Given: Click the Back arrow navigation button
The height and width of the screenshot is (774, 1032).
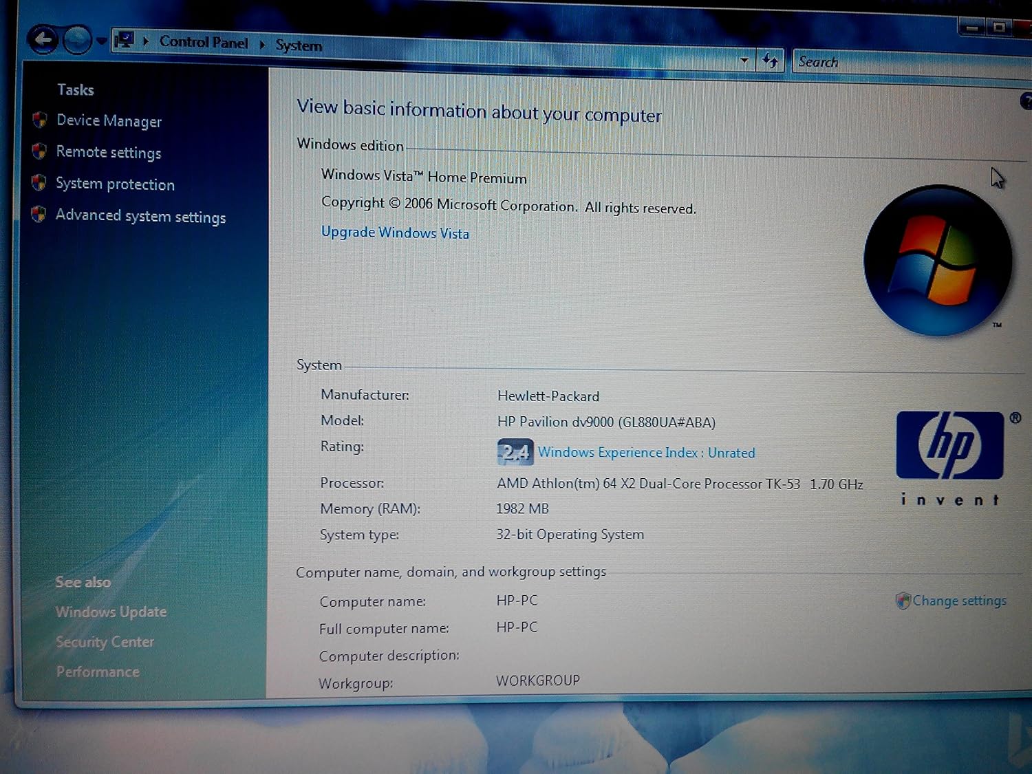Looking at the screenshot, I should pos(43,39).
